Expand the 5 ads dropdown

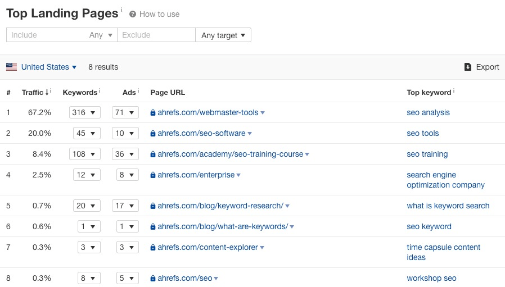pyautogui.click(x=128, y=278)
